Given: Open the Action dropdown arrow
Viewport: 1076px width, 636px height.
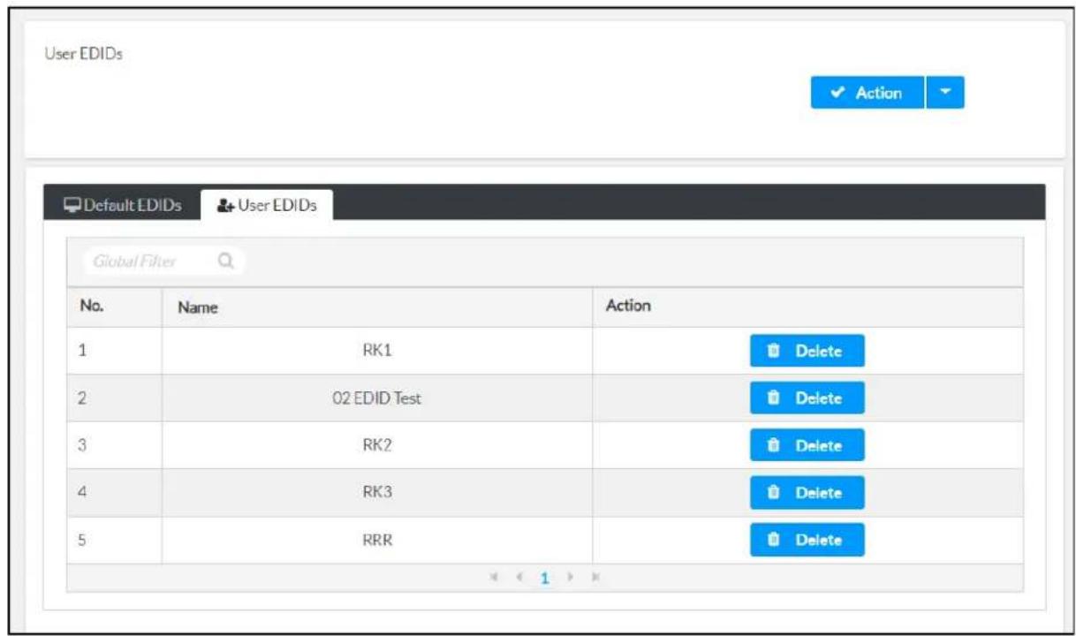Looking at the screenshot, I should (945, 93).
